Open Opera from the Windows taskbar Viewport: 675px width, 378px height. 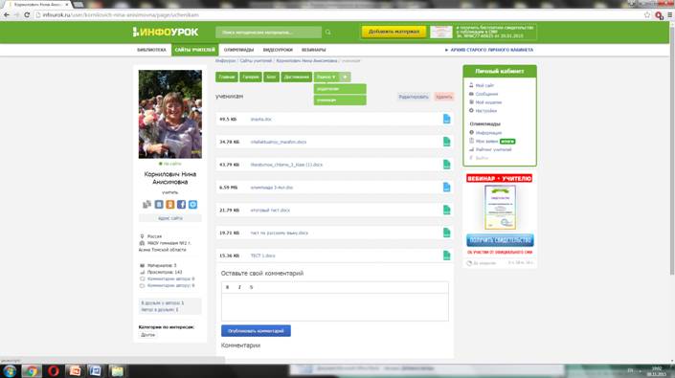click(x=54, y=370)
